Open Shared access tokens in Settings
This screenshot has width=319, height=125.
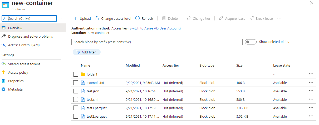(24, 64)
